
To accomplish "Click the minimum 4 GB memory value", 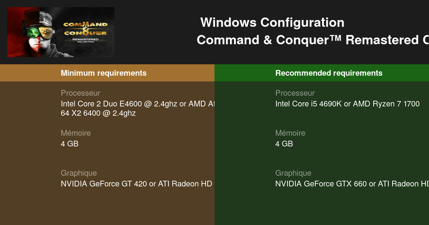I will (x=70, y=144).
